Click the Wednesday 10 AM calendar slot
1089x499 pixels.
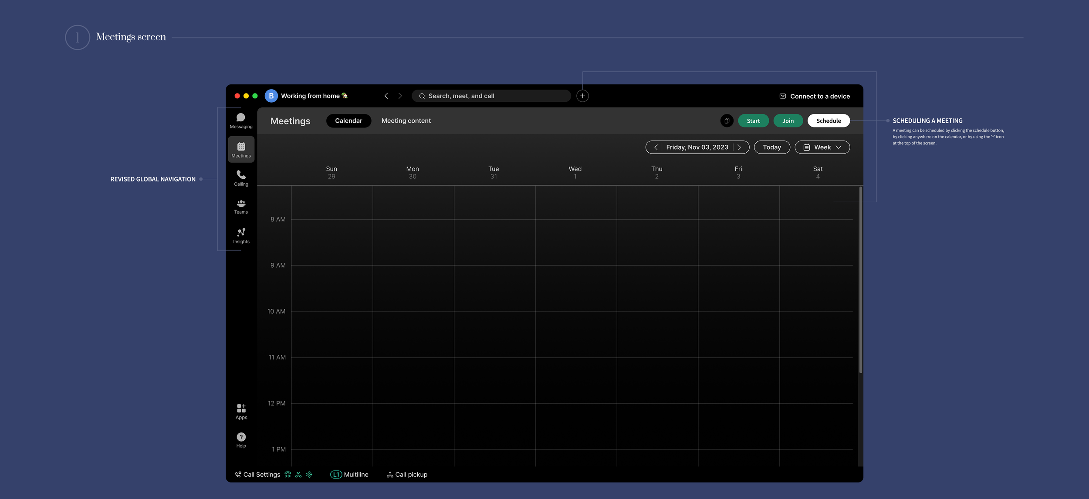tap(576, 334)
